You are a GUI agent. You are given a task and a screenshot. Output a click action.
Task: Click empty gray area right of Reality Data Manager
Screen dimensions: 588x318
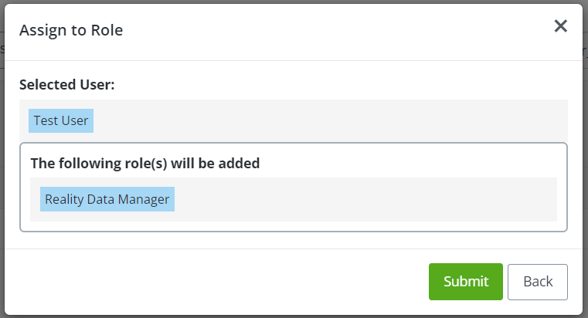click(x=363, y=199)
